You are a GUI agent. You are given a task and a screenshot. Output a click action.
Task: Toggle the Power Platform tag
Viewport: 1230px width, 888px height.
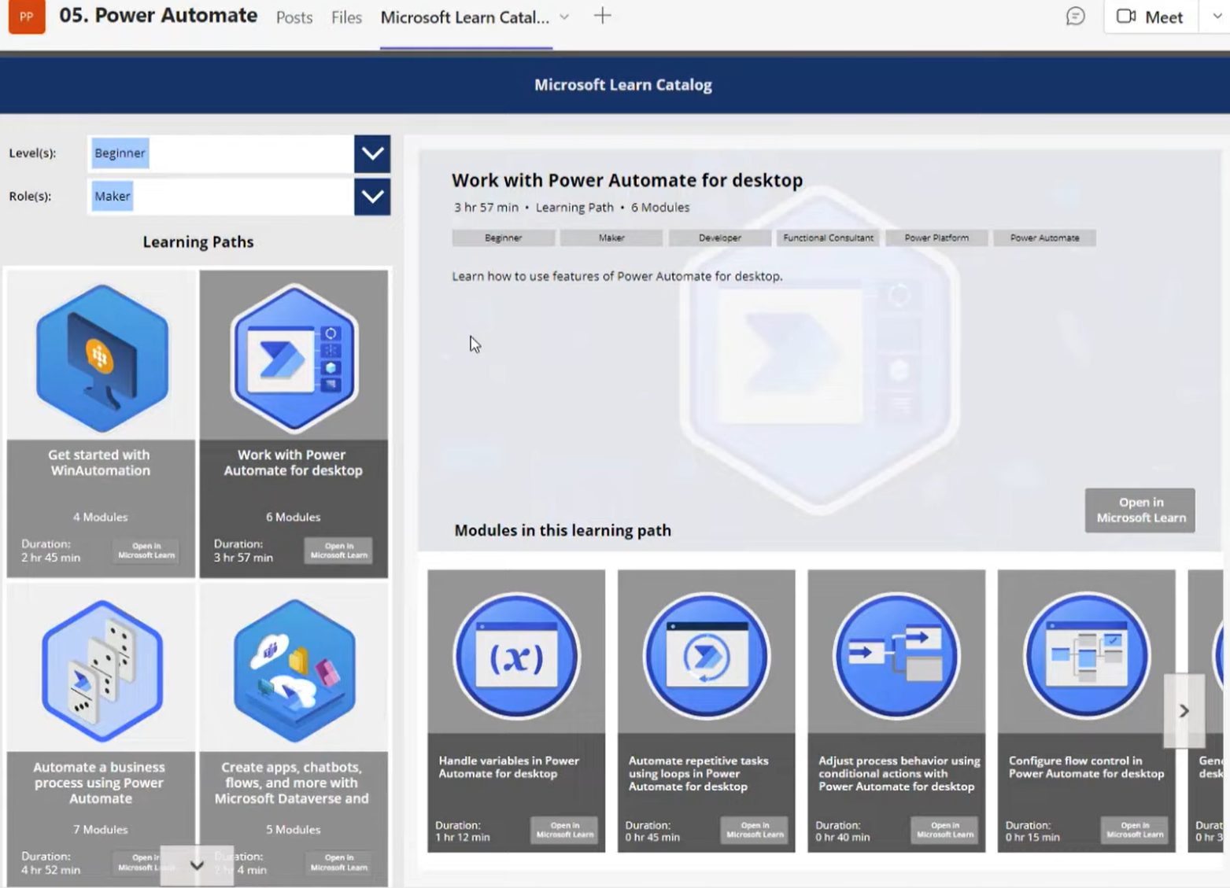[x=936, y=238]
